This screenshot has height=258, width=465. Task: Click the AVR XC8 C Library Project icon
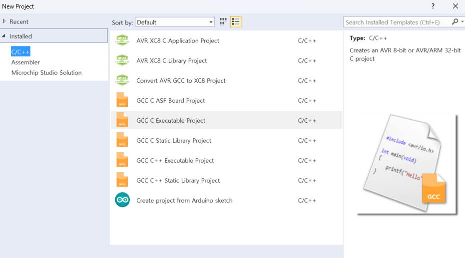coord(122,60)
